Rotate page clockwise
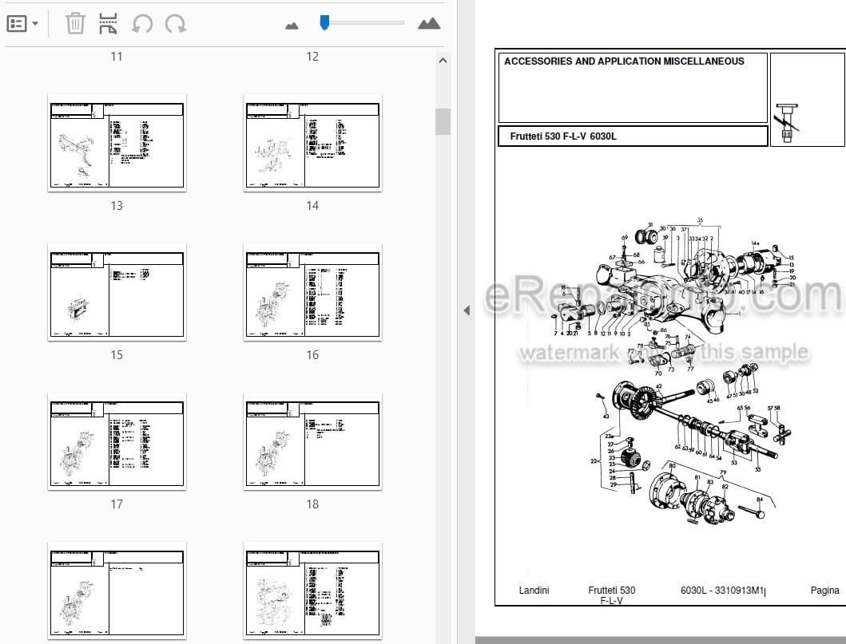Viewport: 846px width, 644px height. (x=175, y=24)
